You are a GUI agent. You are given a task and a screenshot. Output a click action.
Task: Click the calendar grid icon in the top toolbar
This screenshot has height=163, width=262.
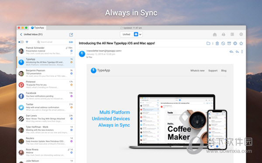tap(232, 35)
